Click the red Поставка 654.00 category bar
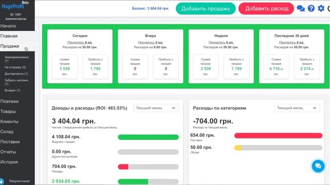Image resolution: width=330 pixels, height=185 pixels. pos(278,136)
